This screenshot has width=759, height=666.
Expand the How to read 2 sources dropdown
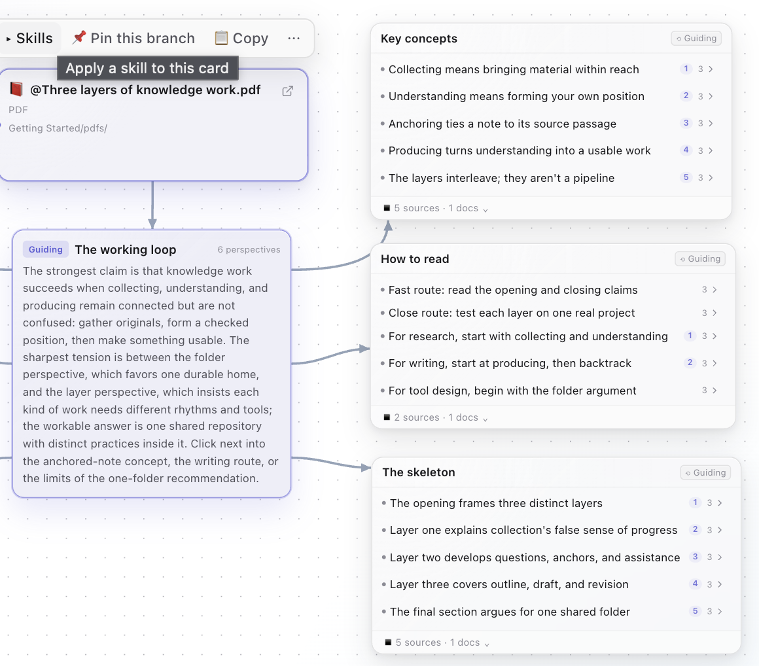[x=485, y=419]
